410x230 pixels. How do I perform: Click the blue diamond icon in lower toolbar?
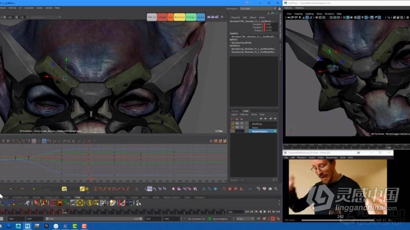click(216, 189)
